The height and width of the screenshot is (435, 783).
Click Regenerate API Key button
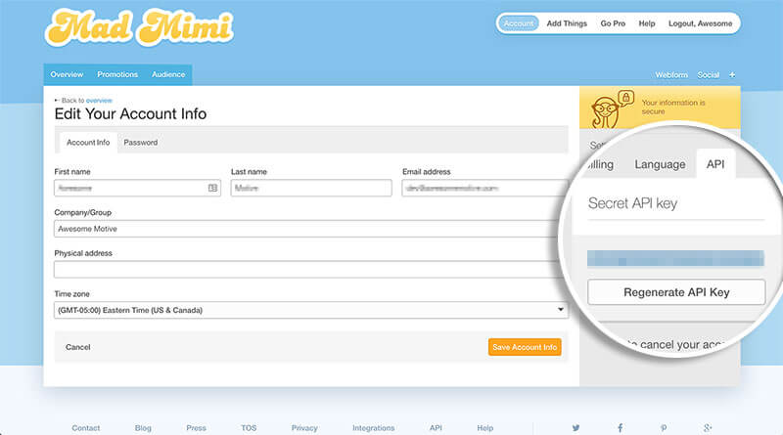tap(676, 292)
